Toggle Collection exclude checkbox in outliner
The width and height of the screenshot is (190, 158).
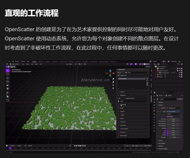click(177, 69)
